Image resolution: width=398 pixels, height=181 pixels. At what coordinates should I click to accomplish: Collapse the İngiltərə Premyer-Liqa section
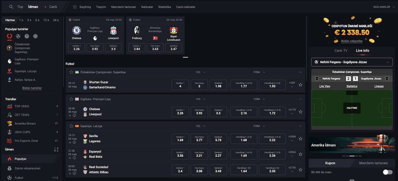click(x=300, y=99)
